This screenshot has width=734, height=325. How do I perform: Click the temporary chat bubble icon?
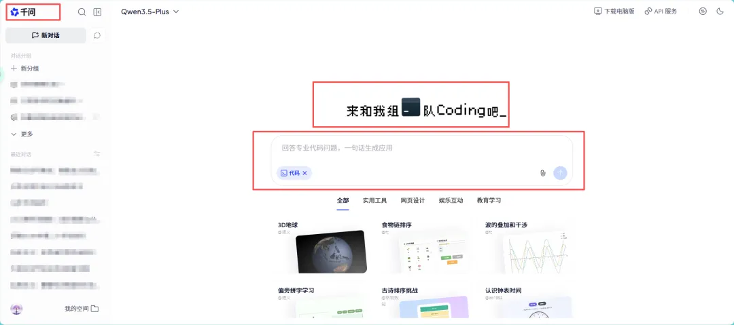pyautogui.click(x=97, y=35)
